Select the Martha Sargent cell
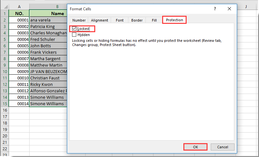259x157 pixels. coord(48,59)
